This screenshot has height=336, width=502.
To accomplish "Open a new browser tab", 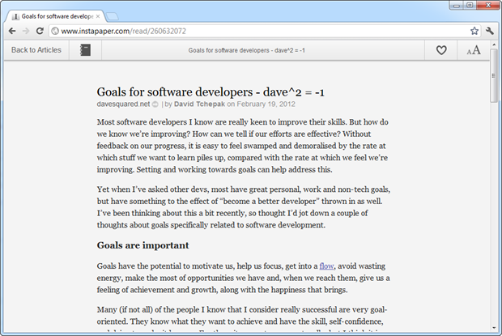I will tap(112, 16).
